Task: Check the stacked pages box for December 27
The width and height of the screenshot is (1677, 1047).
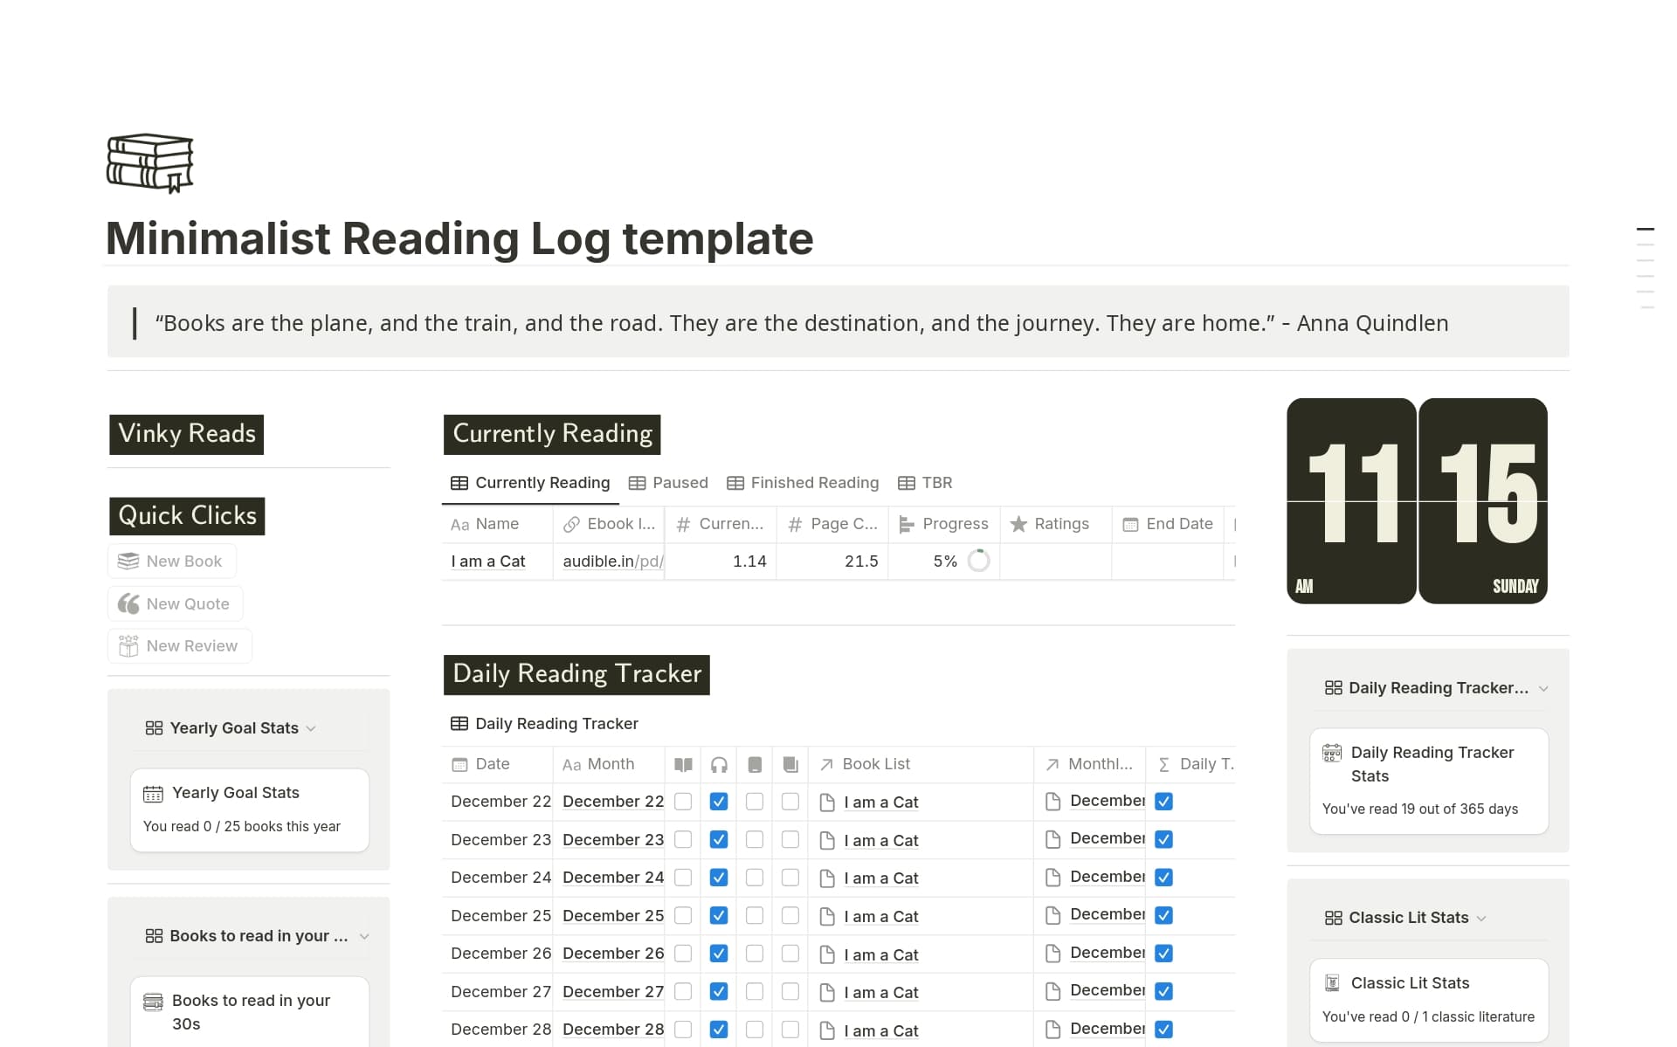Action: [790, 991]
